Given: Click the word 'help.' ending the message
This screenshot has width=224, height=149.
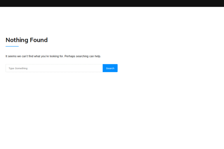Looking at the screenshot, I should click(x=98, y=56).
